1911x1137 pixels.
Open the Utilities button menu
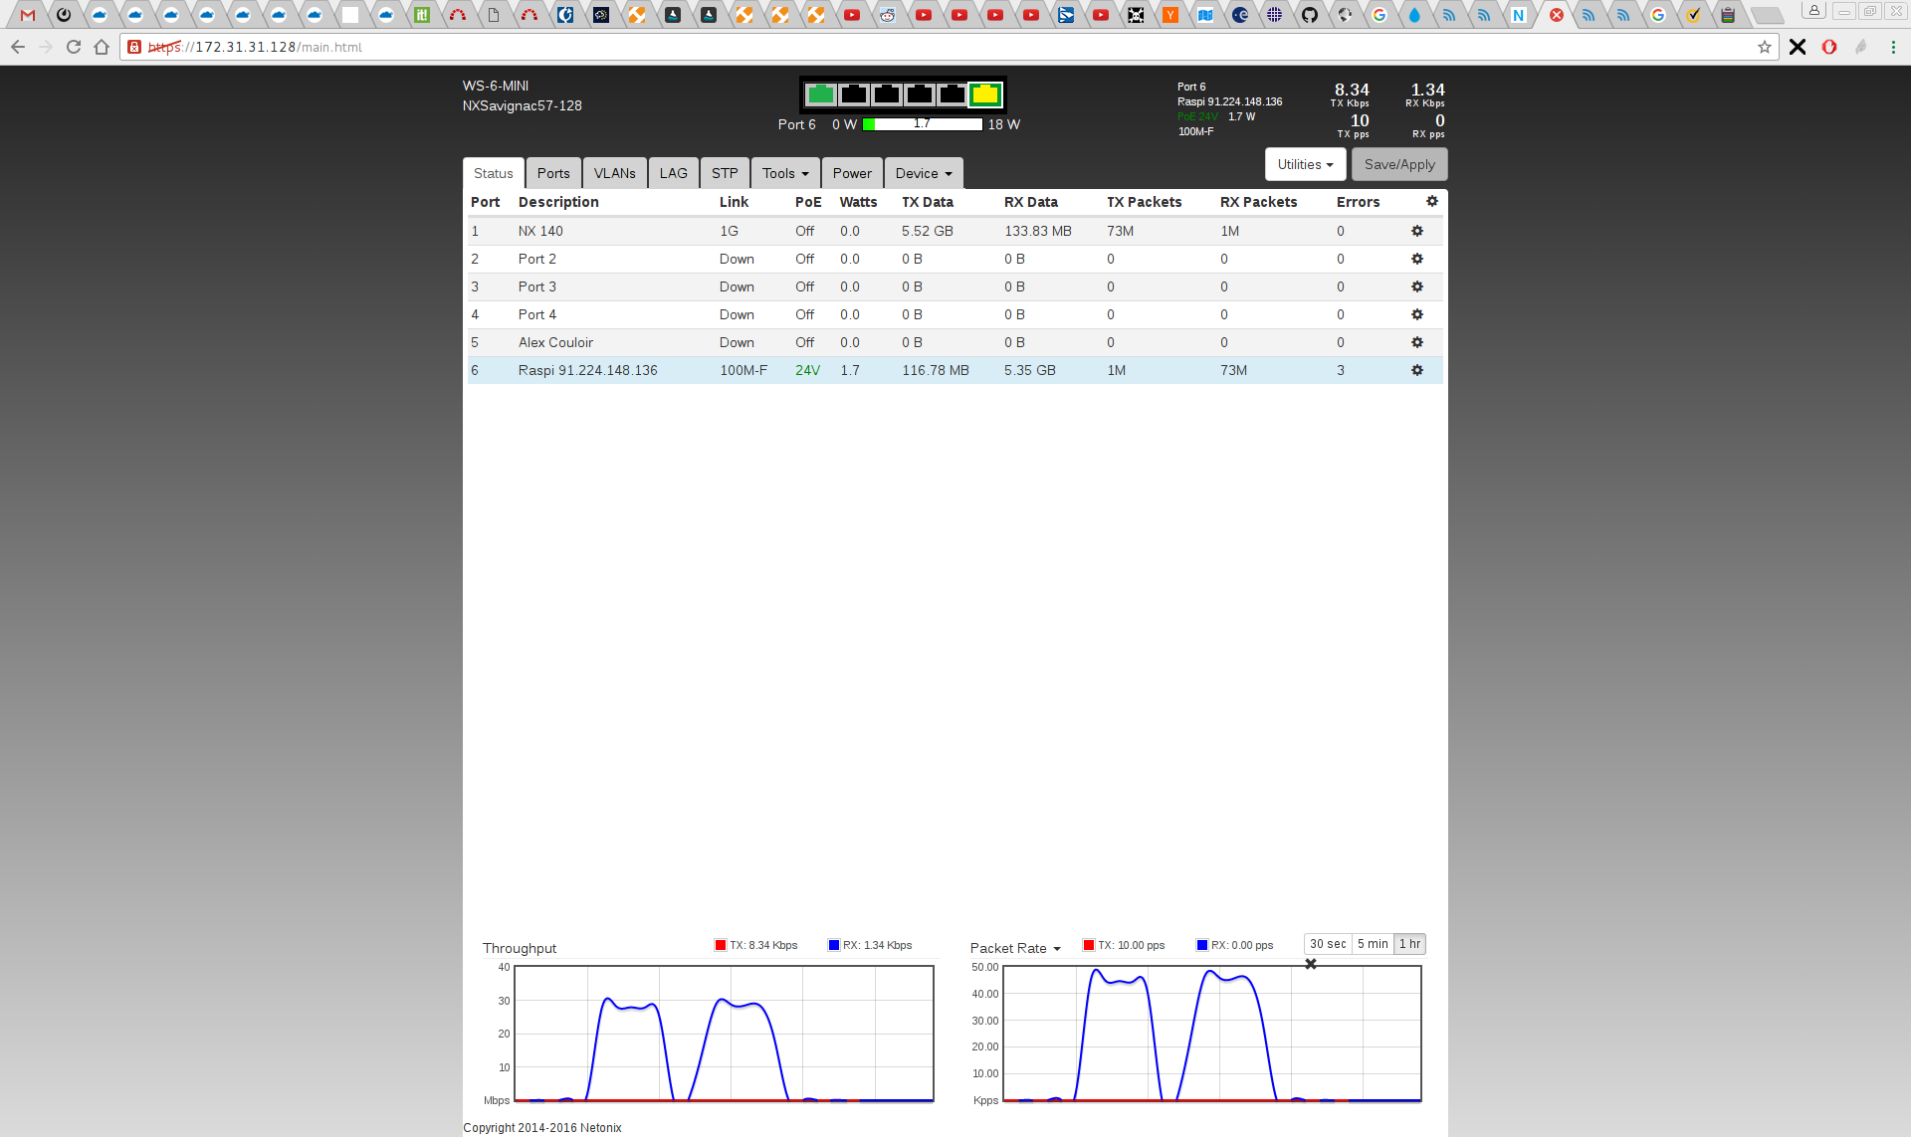(x=1305, y=164)
